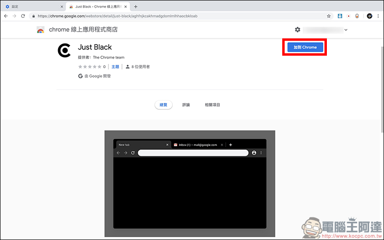Click the 提供者: The Chrome team text
Viewport: 384px width, 240px height.
click(x=101, y=57)
